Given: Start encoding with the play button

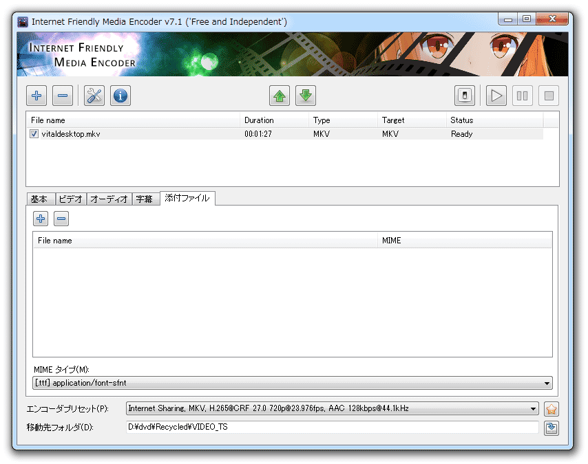Looking at the screenshot, I should [496, 96].
